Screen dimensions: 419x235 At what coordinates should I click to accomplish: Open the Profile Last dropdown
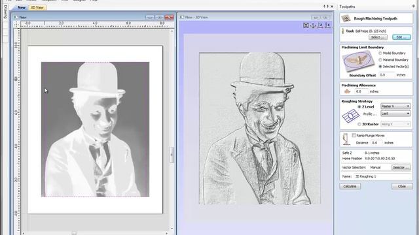pos(395,114)
